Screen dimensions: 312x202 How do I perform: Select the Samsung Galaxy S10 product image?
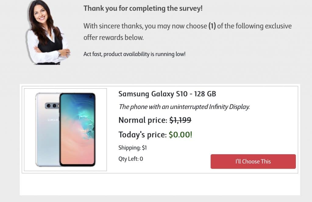click(65, 129)
